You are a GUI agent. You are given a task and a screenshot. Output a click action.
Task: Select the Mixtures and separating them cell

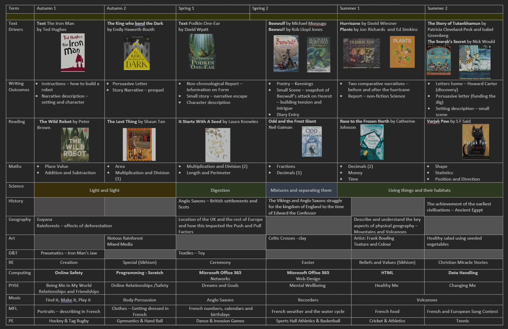pyautogui.click(x=301, y=190)
